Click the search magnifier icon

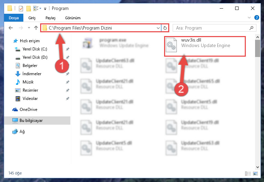click(x=252, y=28)
